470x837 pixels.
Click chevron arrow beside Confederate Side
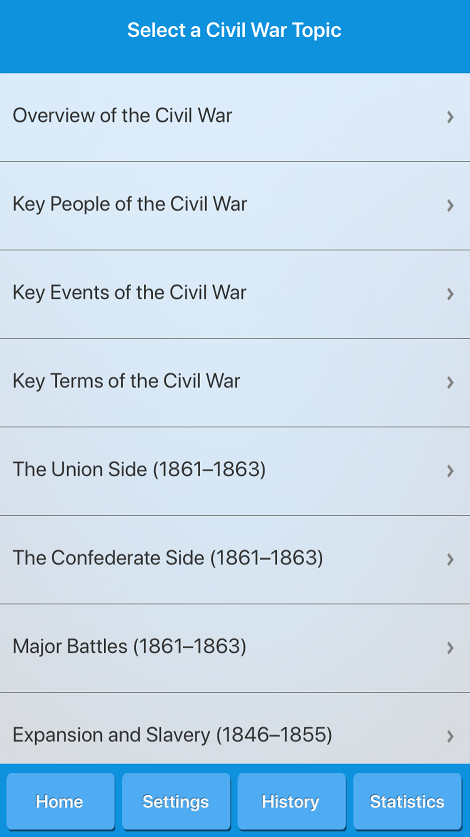pos(450,559)
